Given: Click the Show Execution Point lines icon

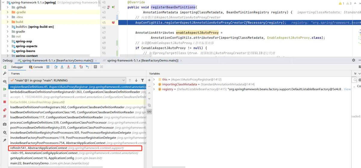Looking at the screenshot, I should (x=48, y=67).
